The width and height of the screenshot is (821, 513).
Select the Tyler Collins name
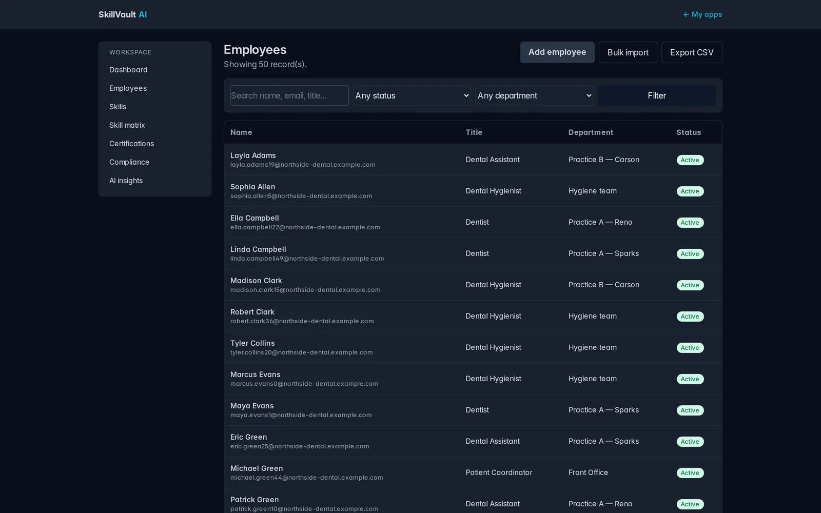click(252, 343)
